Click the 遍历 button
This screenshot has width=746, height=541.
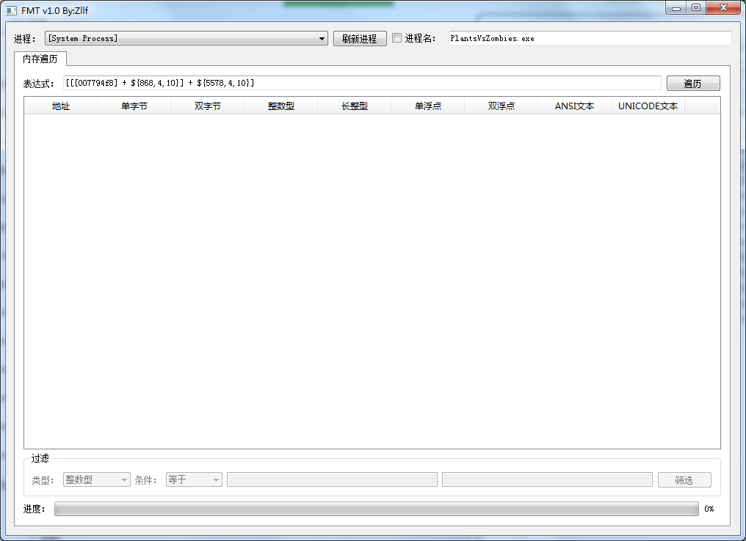click(x=692, y=83)
